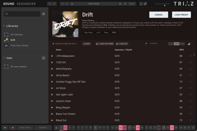197x131 pixels.
Task: Favorite the Another Foggy Day heart
Action: pos(191,82)
